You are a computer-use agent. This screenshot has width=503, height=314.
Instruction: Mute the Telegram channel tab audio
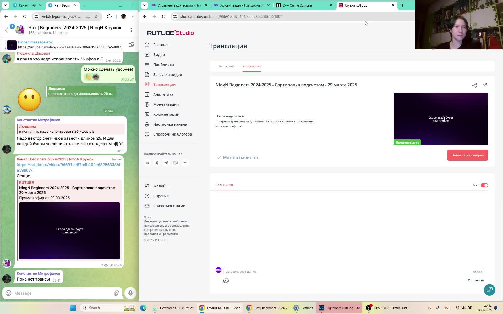[34, 5]
